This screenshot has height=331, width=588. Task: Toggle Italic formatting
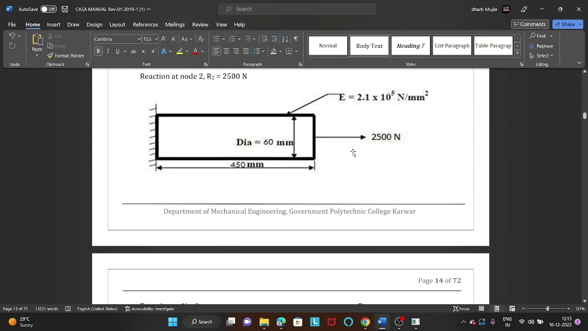tap(108, 51)
